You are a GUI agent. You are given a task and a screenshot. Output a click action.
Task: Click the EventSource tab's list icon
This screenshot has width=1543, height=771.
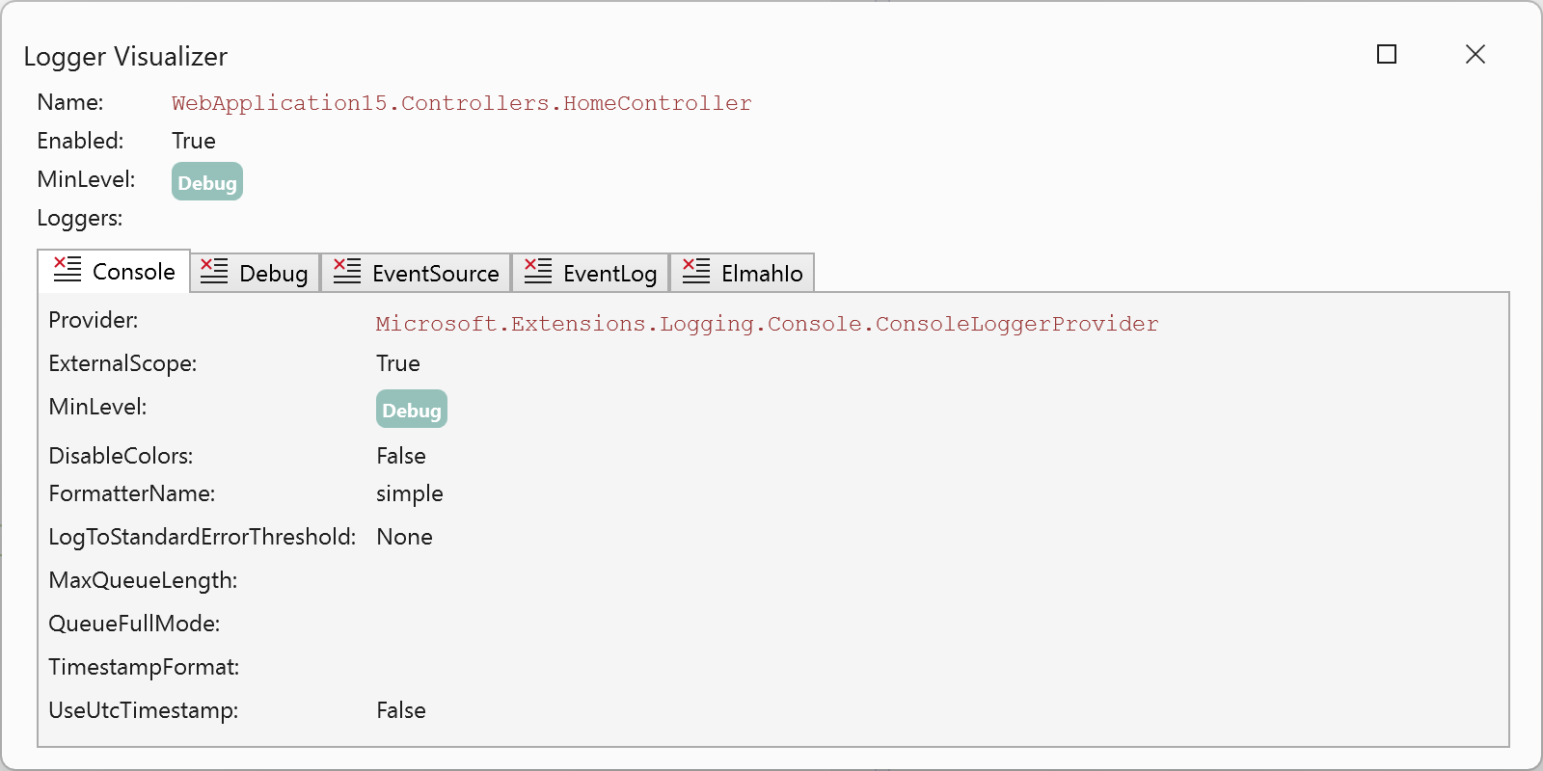point(347,272)
